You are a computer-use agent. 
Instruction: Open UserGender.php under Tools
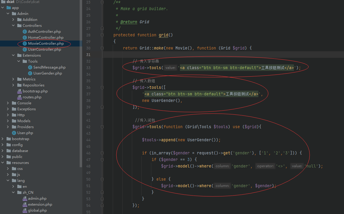[48, 73]
